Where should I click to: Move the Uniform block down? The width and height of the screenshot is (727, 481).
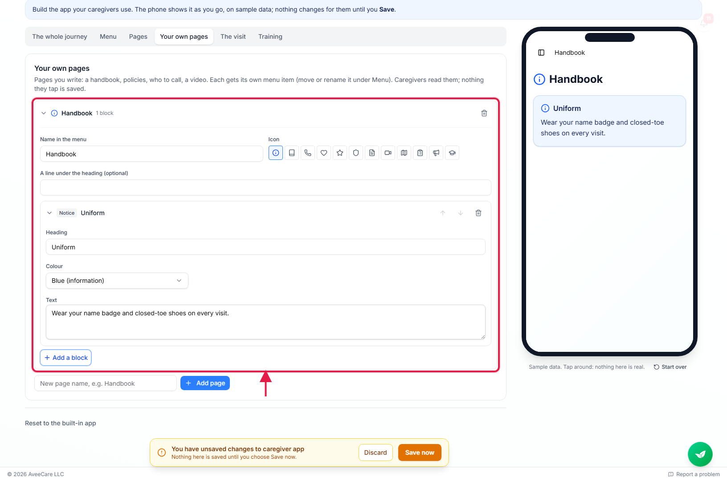click(x=461, y=213)
